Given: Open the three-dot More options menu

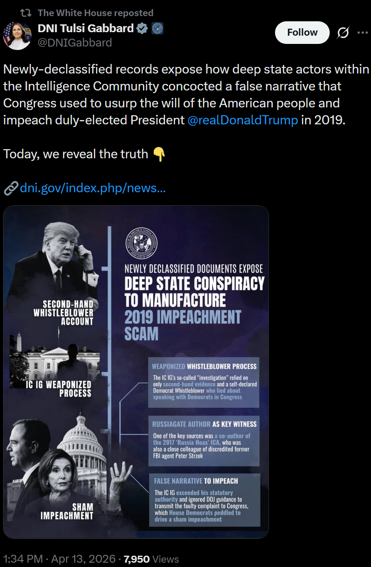Looking at the screenshot, I should tap(362, 33).
